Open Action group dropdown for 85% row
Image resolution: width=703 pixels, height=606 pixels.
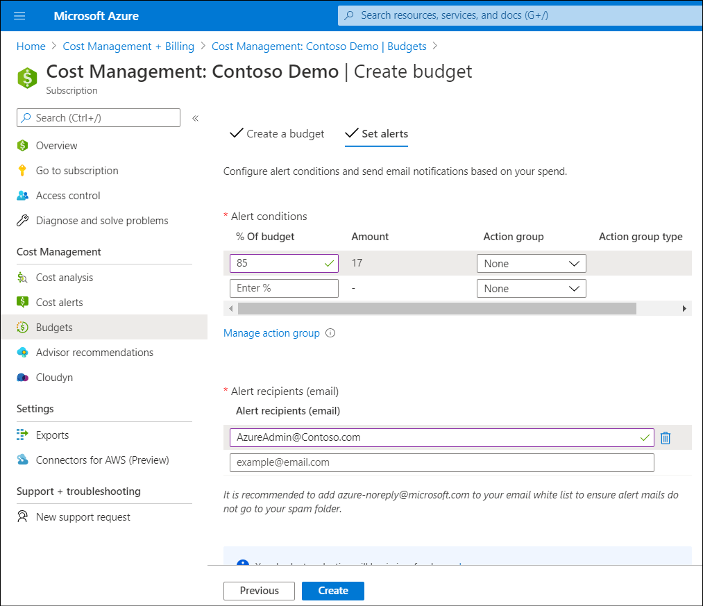[532, 264]
